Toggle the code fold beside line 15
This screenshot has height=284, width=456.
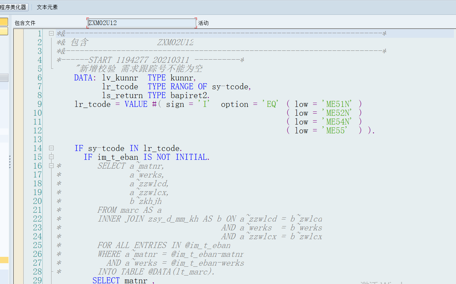point(51,157)
